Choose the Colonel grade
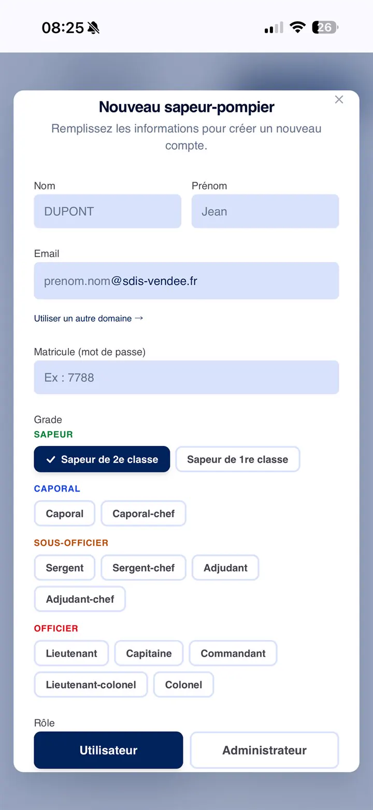The image size is (373, 810). point(183,684)
